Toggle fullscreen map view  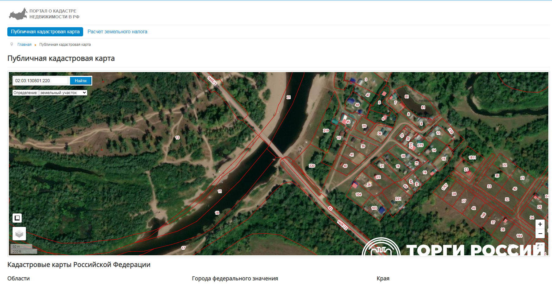pos(540,246)
